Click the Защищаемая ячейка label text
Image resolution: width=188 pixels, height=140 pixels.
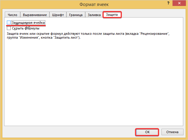coord(28,23)
